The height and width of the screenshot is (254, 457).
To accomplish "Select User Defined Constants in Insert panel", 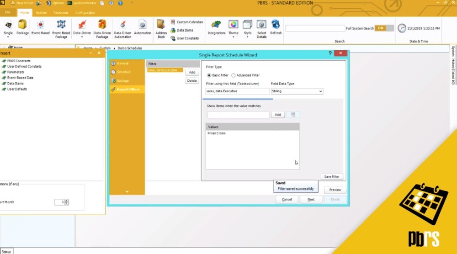I will 24,66.
